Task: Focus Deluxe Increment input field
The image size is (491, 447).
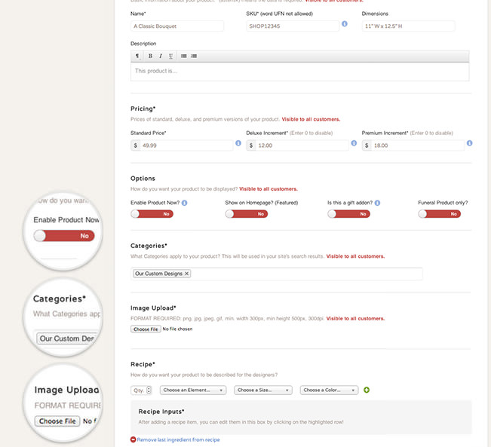Action: [302, 145]
